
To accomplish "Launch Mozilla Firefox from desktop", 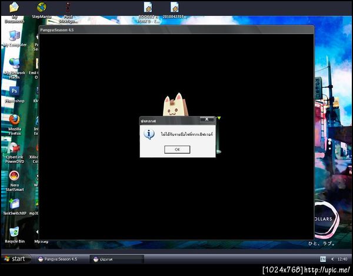I will tap(15, 125).
